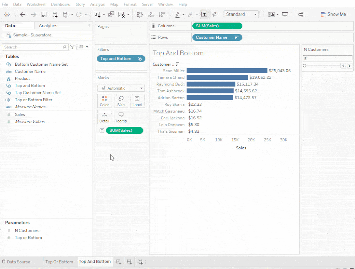The width and height of the screenshot is (355, 269).
Task: Click the Save workbook icon
Action: (44, 14)
